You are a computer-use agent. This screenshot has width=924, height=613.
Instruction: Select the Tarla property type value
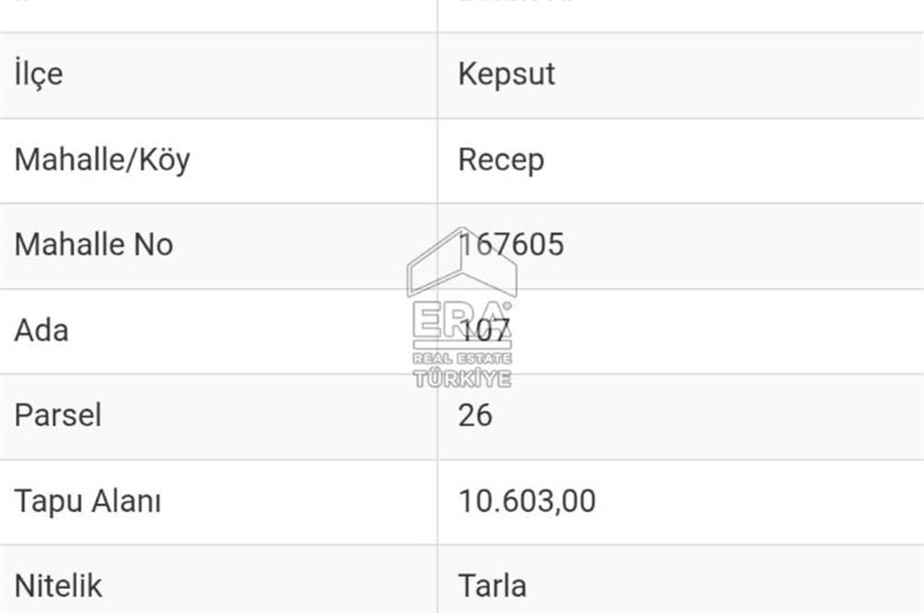(492, 586)
